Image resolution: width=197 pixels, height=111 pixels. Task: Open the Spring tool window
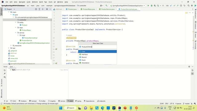pyautogui.click(x=78, y=101)
